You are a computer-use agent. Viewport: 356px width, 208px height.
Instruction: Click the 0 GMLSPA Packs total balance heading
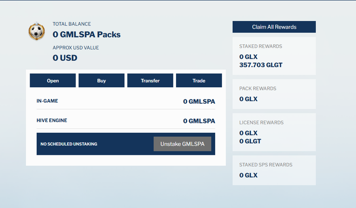tap(87, 34)
